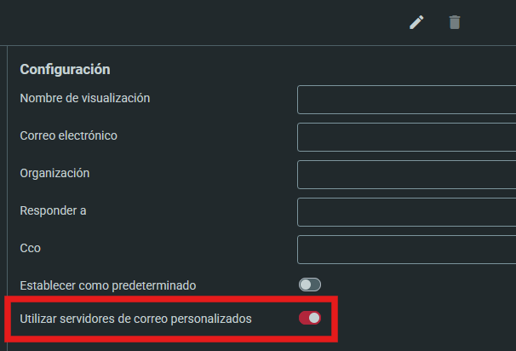Click the horizontal divider above Configuración
Image resolution: width=516 pixels, height=351 pixels.
pyautogui.click(x=255, y=45)
